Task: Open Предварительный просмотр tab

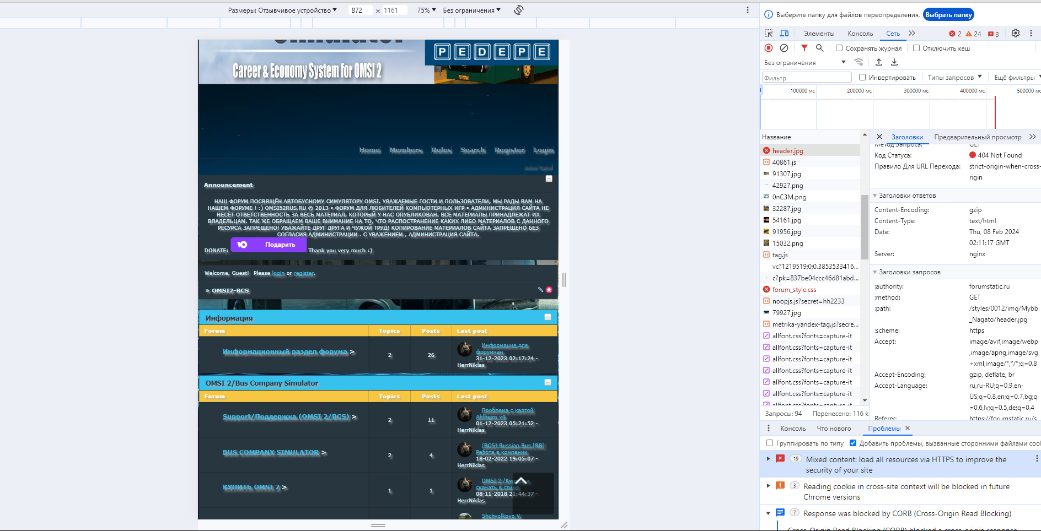Action: 978,137
